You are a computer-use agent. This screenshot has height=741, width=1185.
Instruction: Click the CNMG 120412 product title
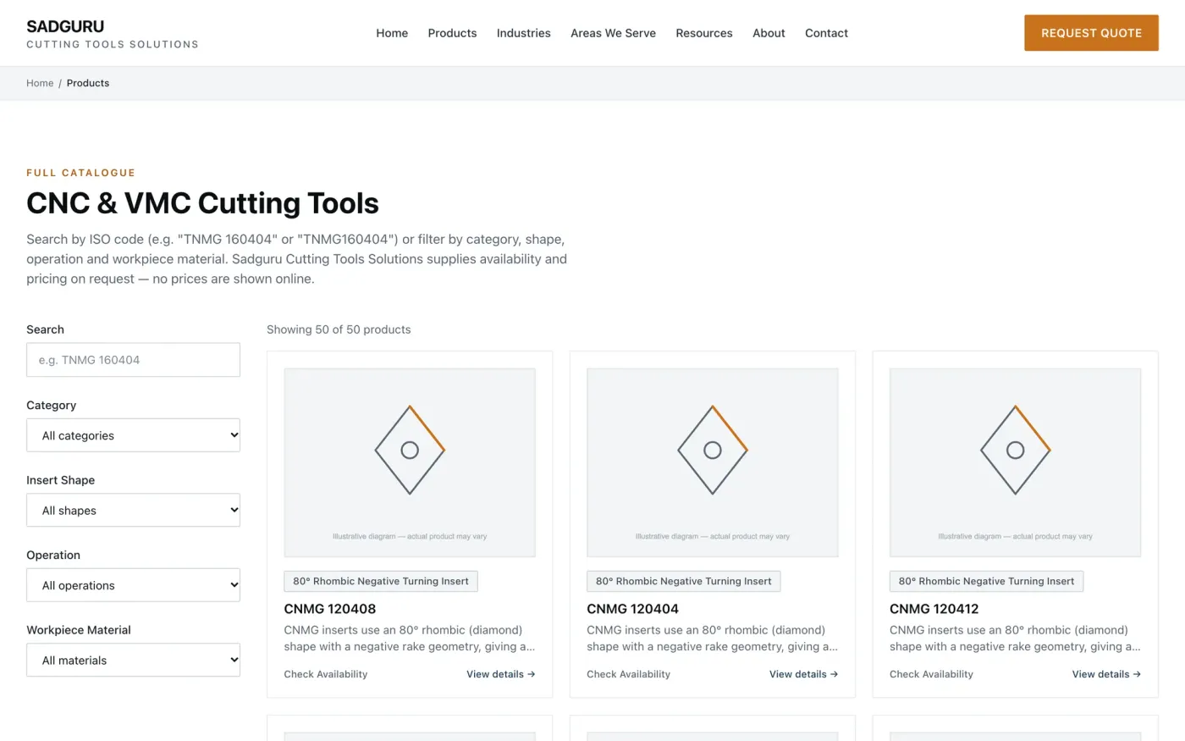(x=934, y=609)
